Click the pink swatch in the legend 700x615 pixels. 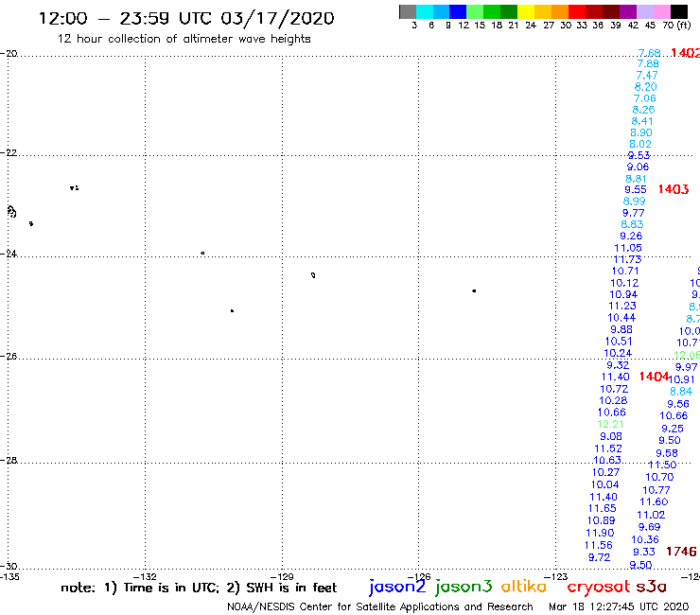pyautogui.click(x=661, y=11)
